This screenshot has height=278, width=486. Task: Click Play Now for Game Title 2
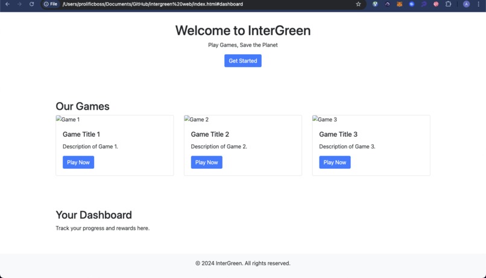click(206, 162)
